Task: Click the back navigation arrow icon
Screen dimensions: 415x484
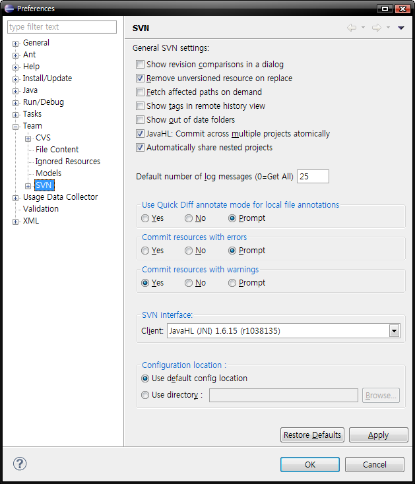Action: [352, 28]
